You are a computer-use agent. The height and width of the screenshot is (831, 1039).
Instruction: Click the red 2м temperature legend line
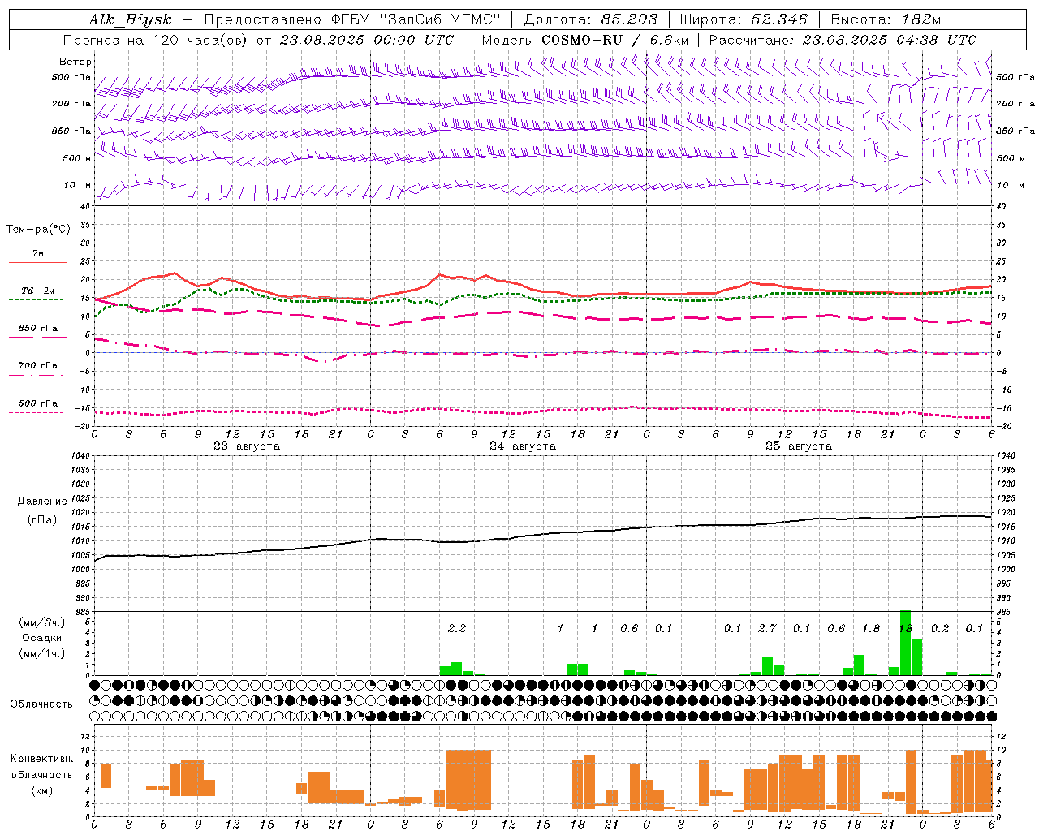37,262
